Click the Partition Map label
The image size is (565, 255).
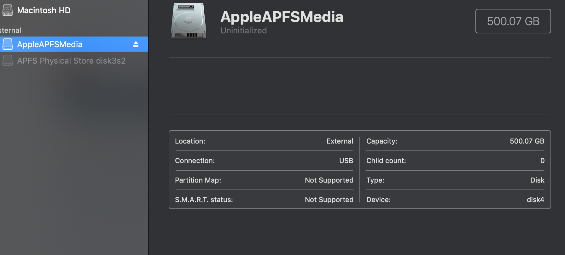coord(198,180)
